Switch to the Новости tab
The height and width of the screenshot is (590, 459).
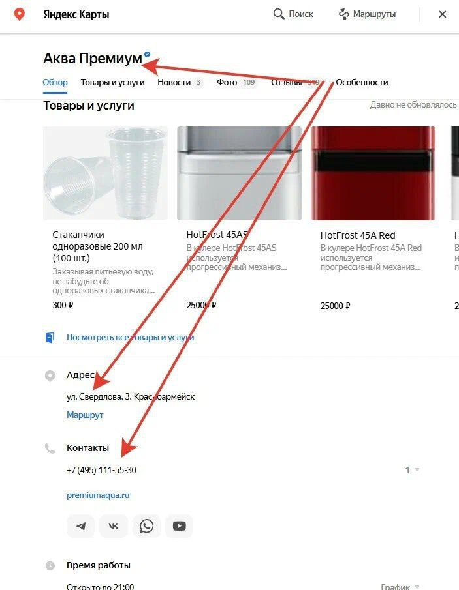click(x=180, y=82)
